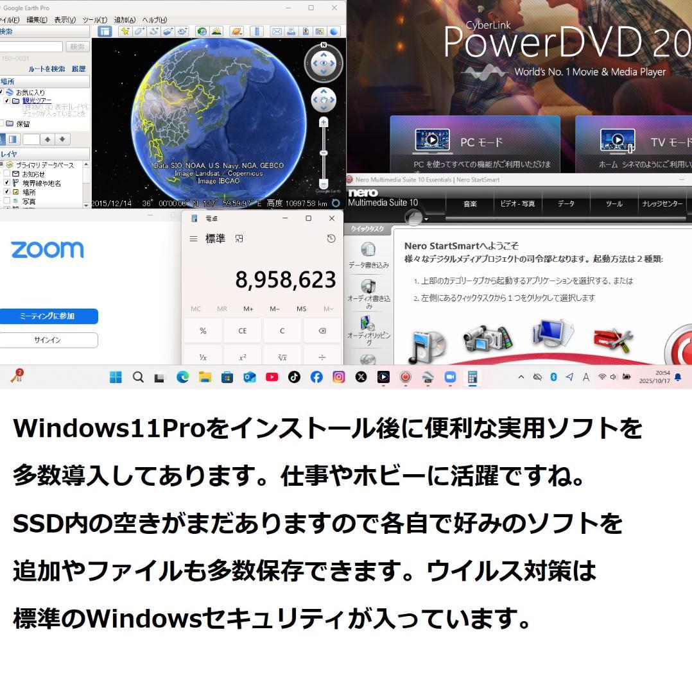Open the データ tab in Nero
Screen dimensions: 692x693
pyautogui.click(x=566, y=204)
